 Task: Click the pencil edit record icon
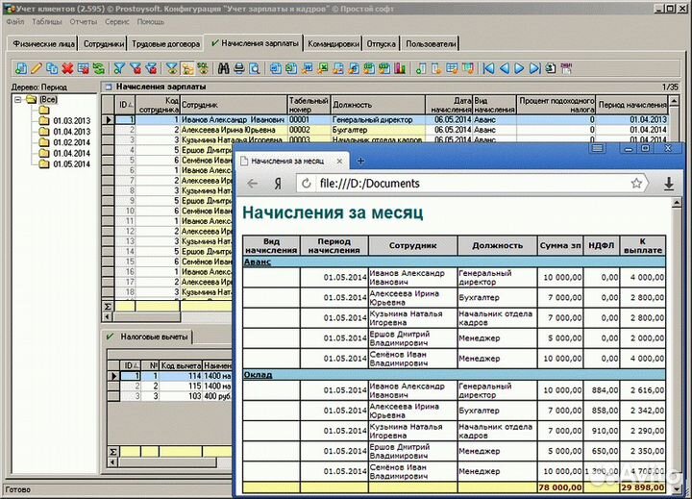[x=37, y=68]
